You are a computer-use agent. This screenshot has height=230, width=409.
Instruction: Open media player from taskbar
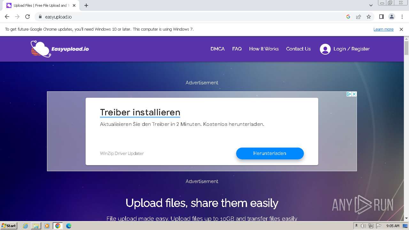click(47, 226)
